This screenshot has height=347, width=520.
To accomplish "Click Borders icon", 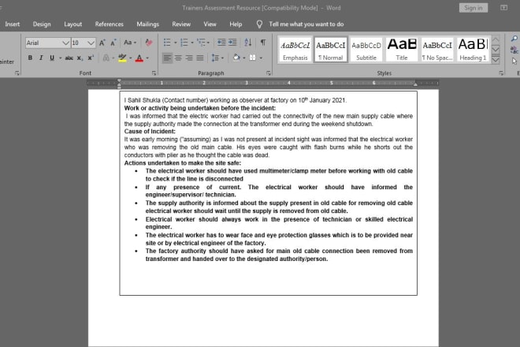I will (253, 58).
